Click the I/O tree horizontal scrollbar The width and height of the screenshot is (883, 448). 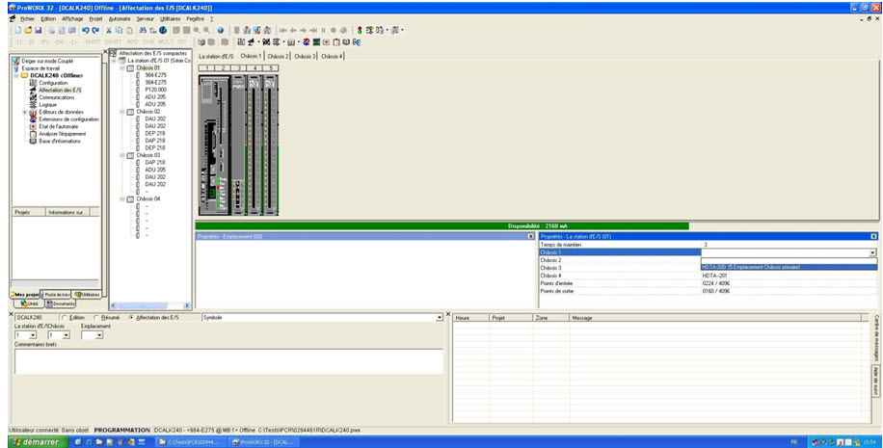(x=150, y=305)
